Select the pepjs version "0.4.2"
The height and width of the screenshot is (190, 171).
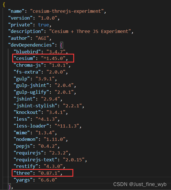(48, 146)
